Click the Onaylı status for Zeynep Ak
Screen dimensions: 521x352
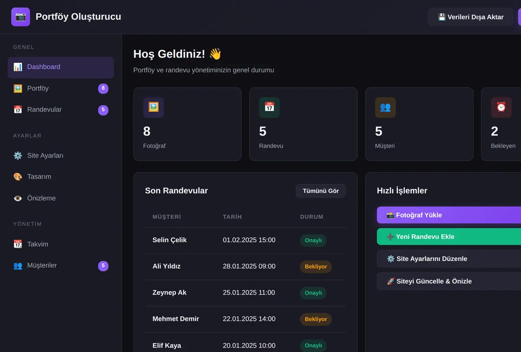pyautogui.click(x=313, y=293)
